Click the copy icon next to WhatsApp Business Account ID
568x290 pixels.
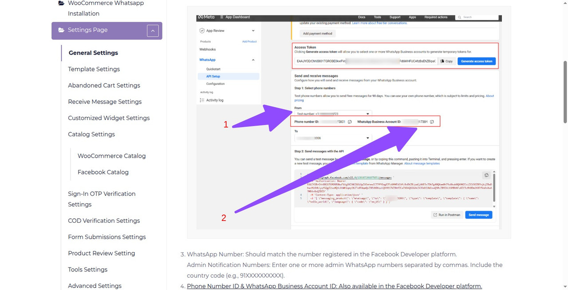tap(432, 122)
